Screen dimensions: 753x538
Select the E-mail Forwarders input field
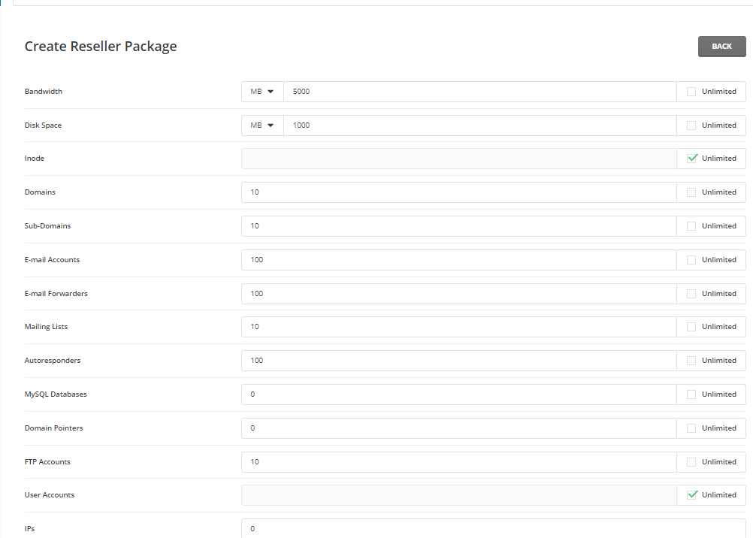coord(458,294)
